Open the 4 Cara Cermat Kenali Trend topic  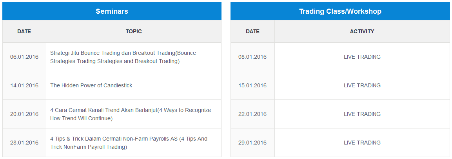point(131,114)
